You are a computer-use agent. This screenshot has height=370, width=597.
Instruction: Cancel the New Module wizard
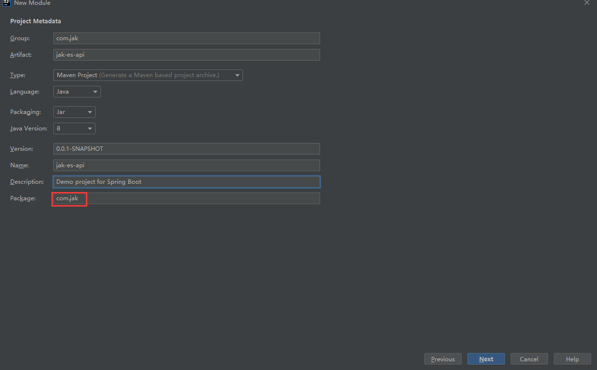(529, 359)
